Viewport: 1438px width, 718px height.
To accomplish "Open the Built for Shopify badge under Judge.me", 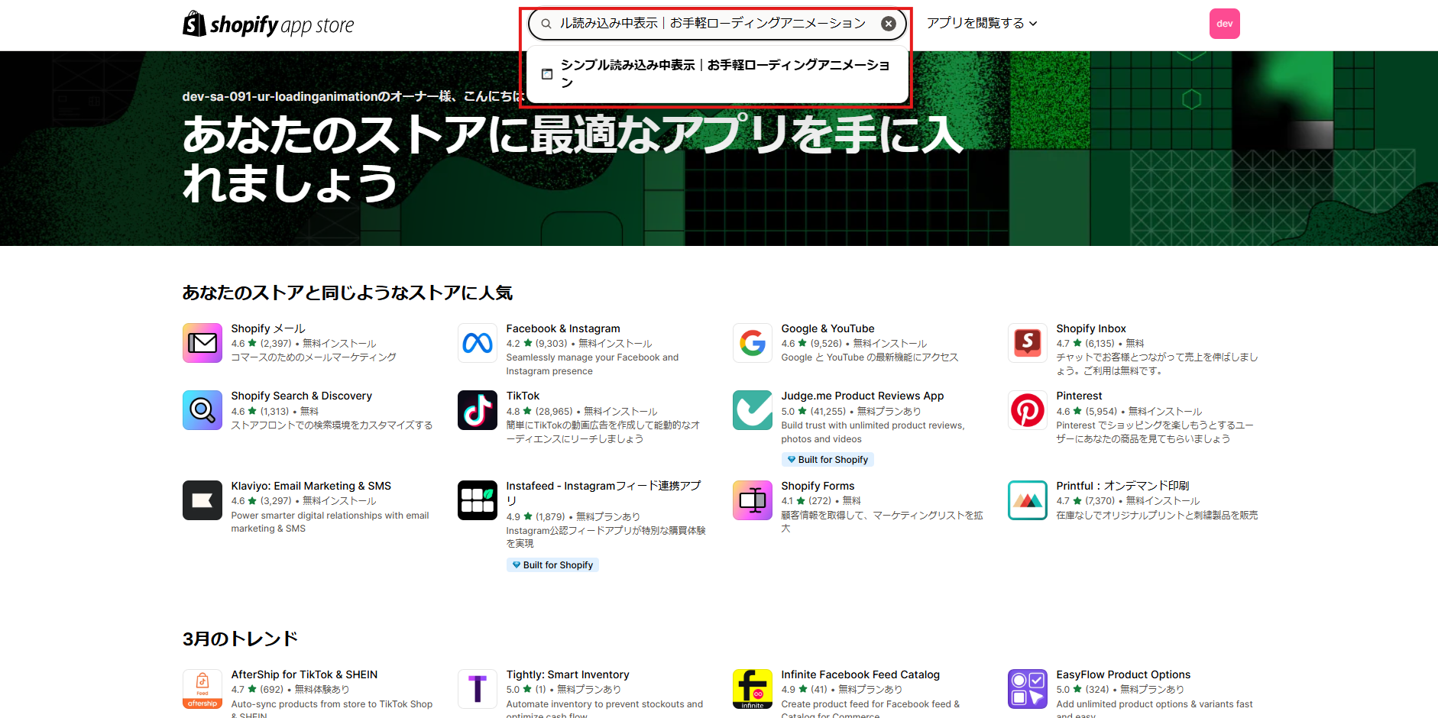I will 827,459.
